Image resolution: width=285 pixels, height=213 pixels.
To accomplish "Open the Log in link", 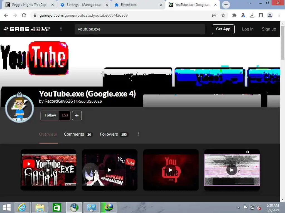I will coord(247,29).
